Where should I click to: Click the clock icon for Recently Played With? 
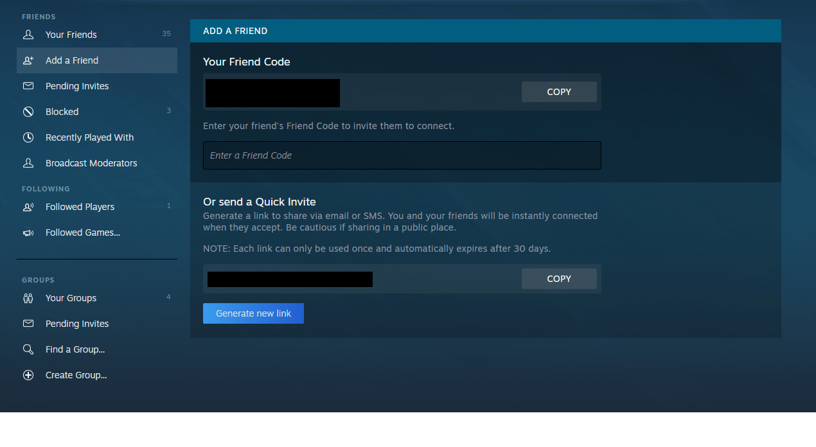[28, 137]
